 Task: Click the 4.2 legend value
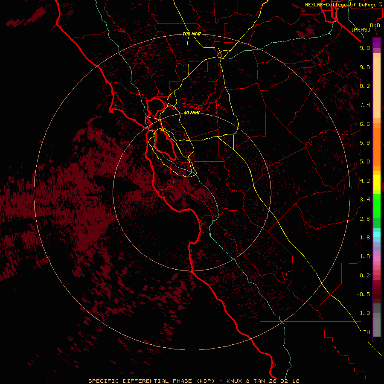click(x=365, y=181)
